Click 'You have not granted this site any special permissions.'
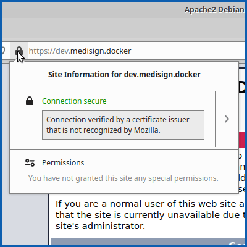Image resolution: width=247 pixels, height=247 pixels. pyautogui.click(x=124, y=178)
